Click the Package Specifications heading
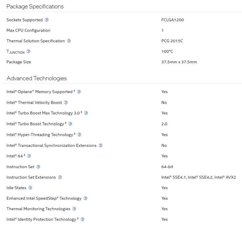 35,7
